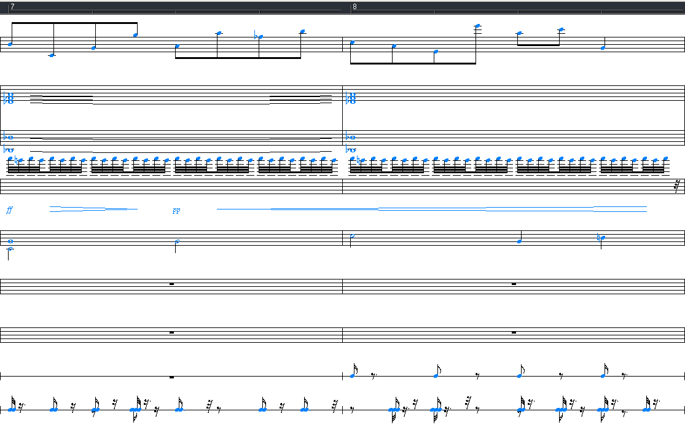Select first note of bar 8 on upper percussion line
The image size is (685, 430).
point(353,375)
